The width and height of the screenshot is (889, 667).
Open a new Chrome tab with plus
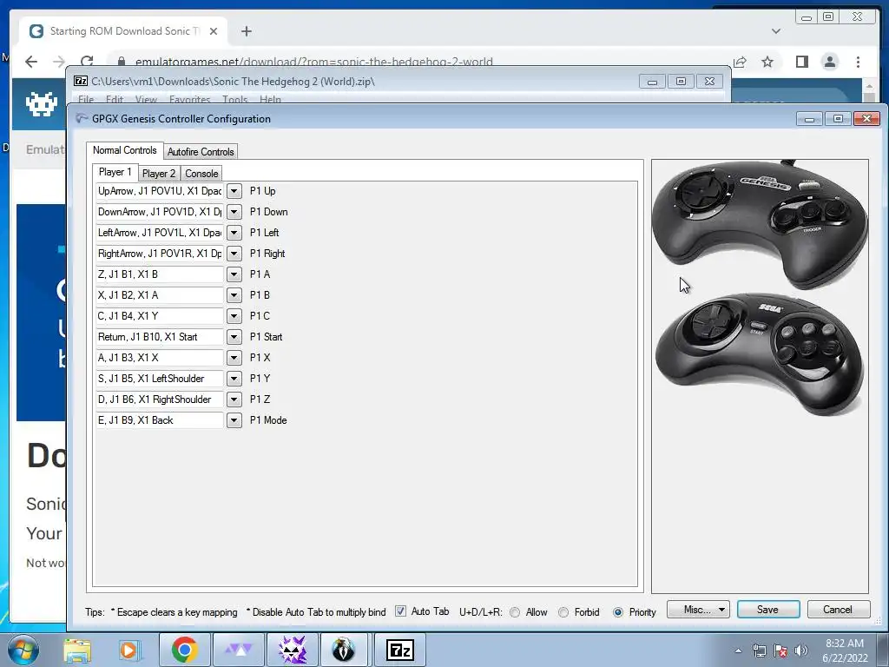click(246, 31)
